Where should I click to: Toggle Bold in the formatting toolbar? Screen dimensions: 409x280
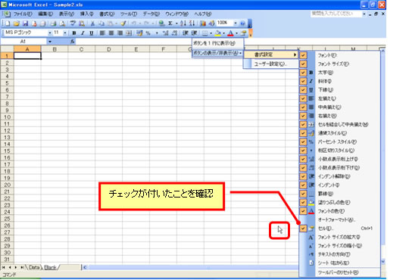click(74, 33)
